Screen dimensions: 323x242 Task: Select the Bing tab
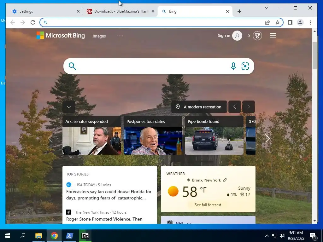pyautogui.click(x=195, y=11)
